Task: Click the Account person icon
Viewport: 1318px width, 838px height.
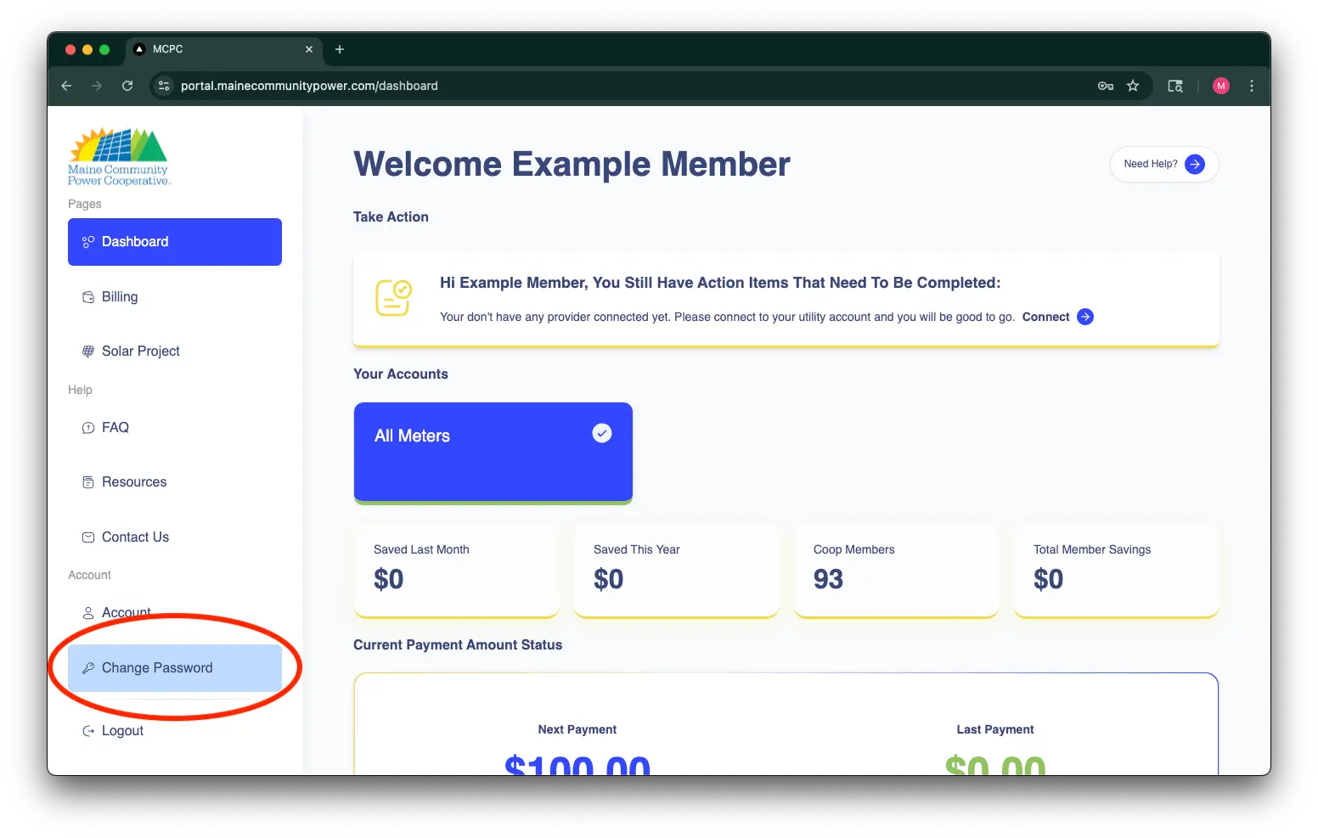Action: 88,613
